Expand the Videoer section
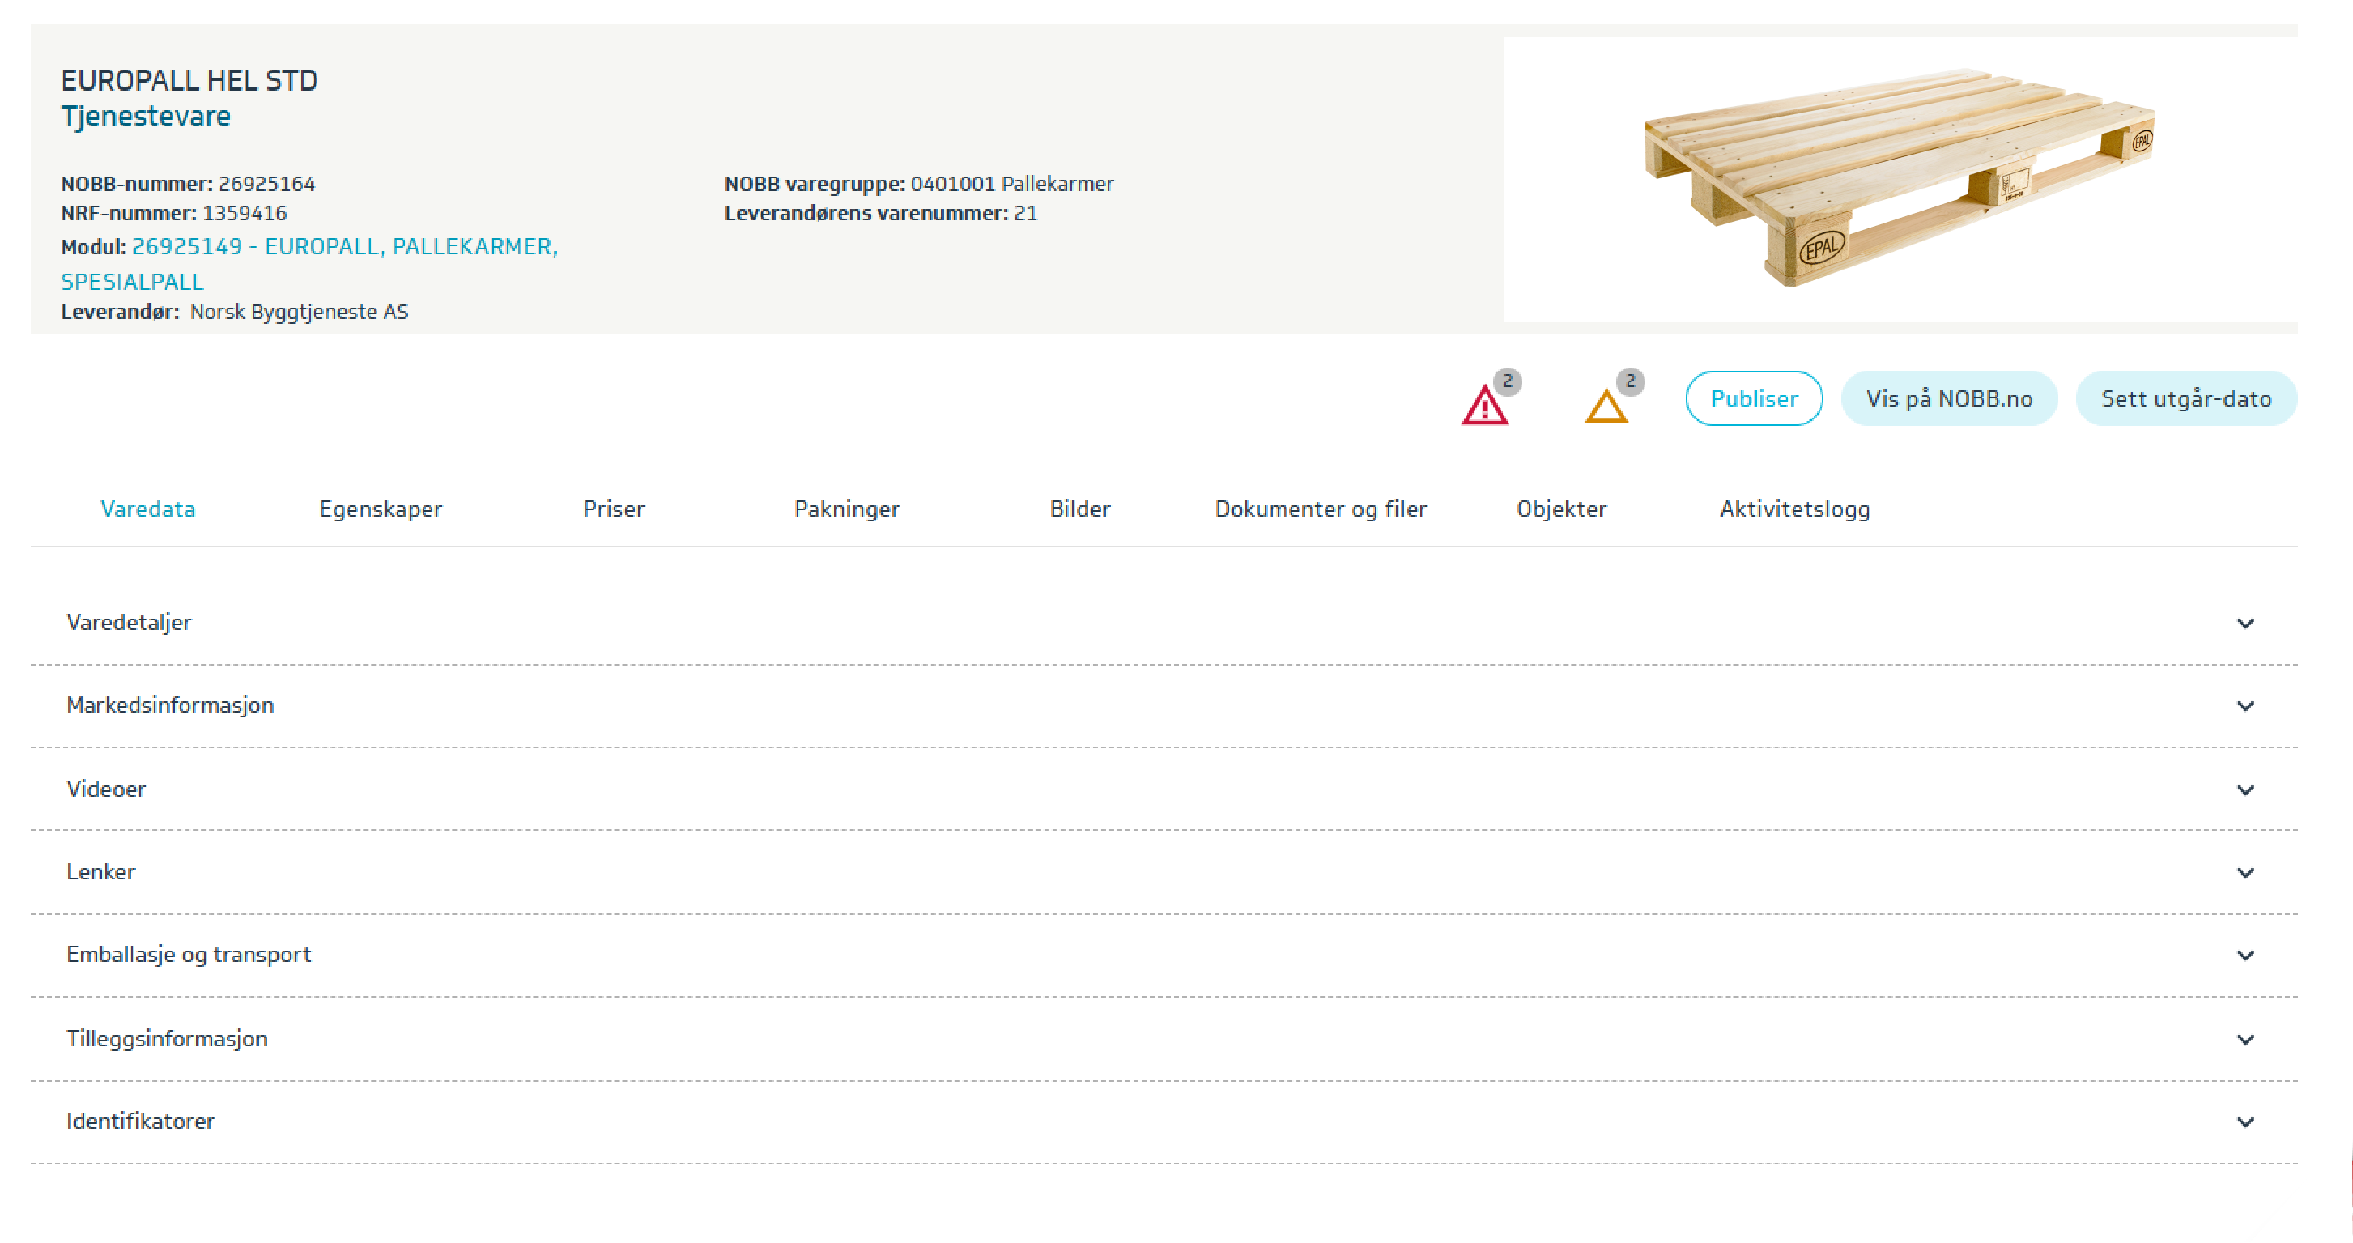The width and height of the screenshot is (2353, 1243). 2244,790
